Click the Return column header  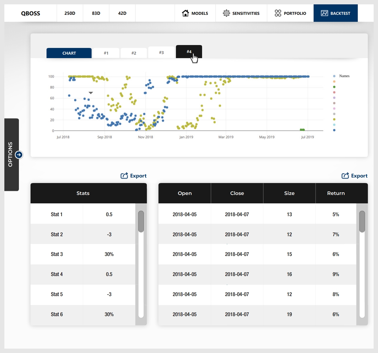pyautogui.click(x=336, y=193)
